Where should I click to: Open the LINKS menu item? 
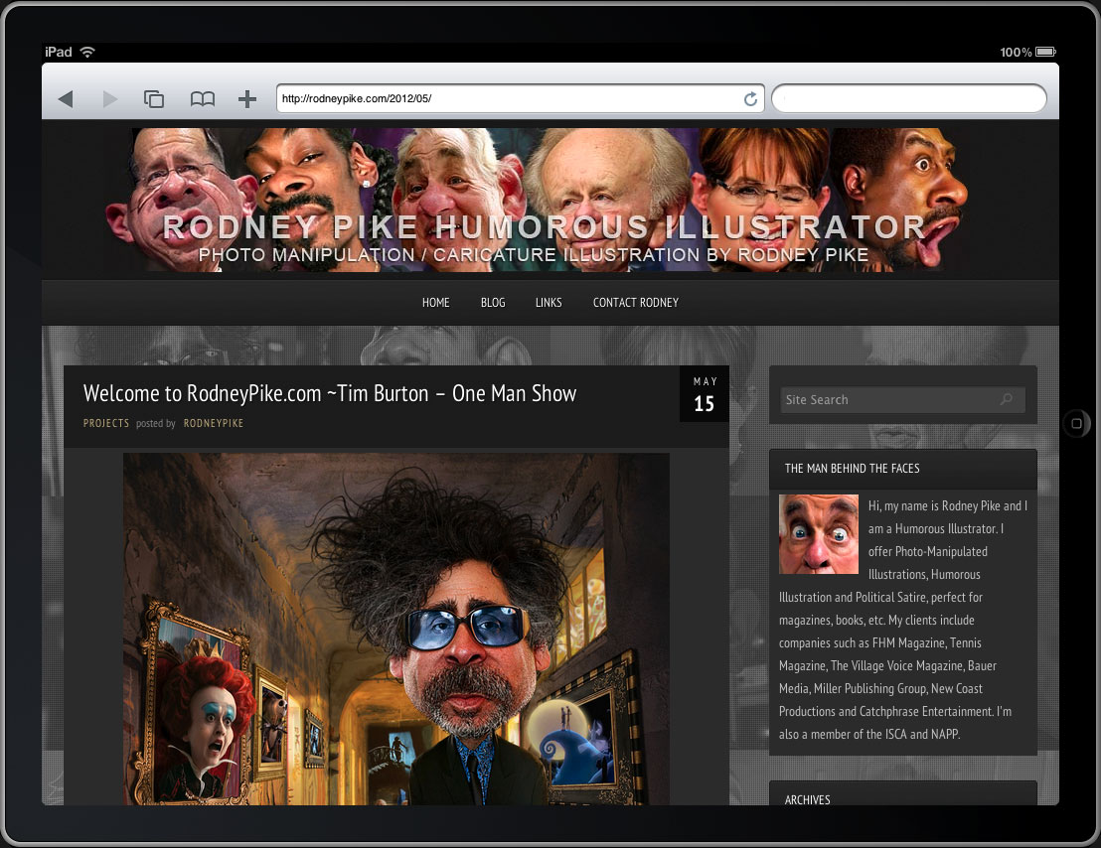pos(549,302)
